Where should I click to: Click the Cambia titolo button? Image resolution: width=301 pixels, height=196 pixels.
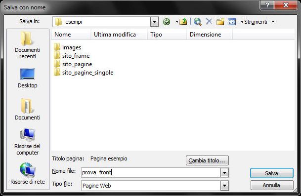click(x=207, y=160)
